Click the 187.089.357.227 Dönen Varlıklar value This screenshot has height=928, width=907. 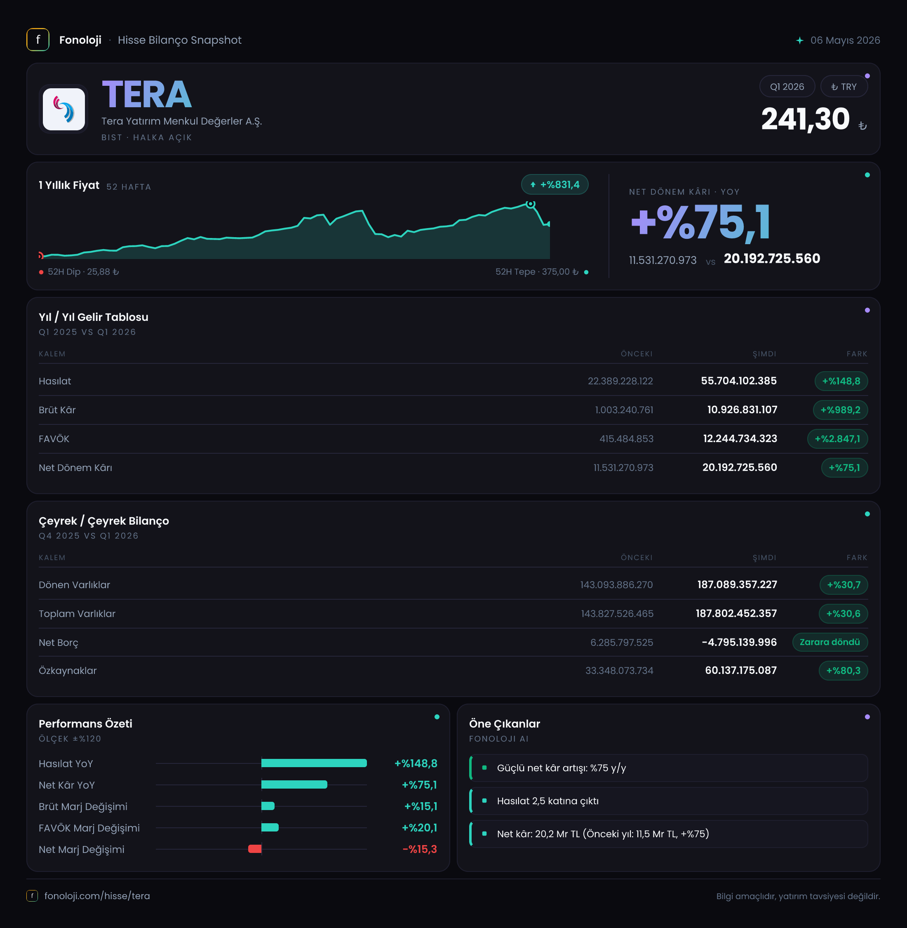[737, 585]
